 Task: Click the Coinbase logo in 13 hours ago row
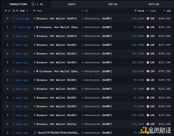click(x=37, y=27)
